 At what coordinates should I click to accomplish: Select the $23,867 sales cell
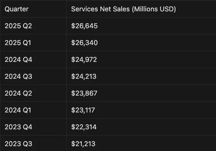tap(84, 93)
